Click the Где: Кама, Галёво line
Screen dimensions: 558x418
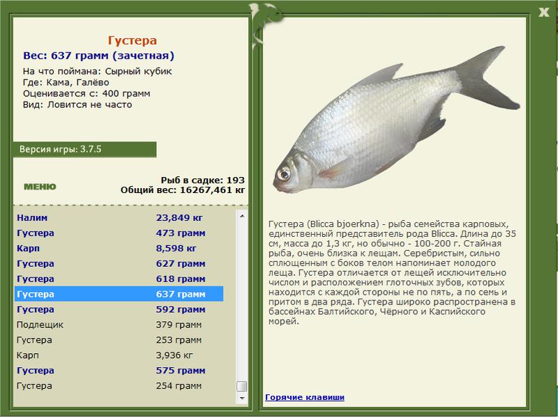(x=66, y=82)
